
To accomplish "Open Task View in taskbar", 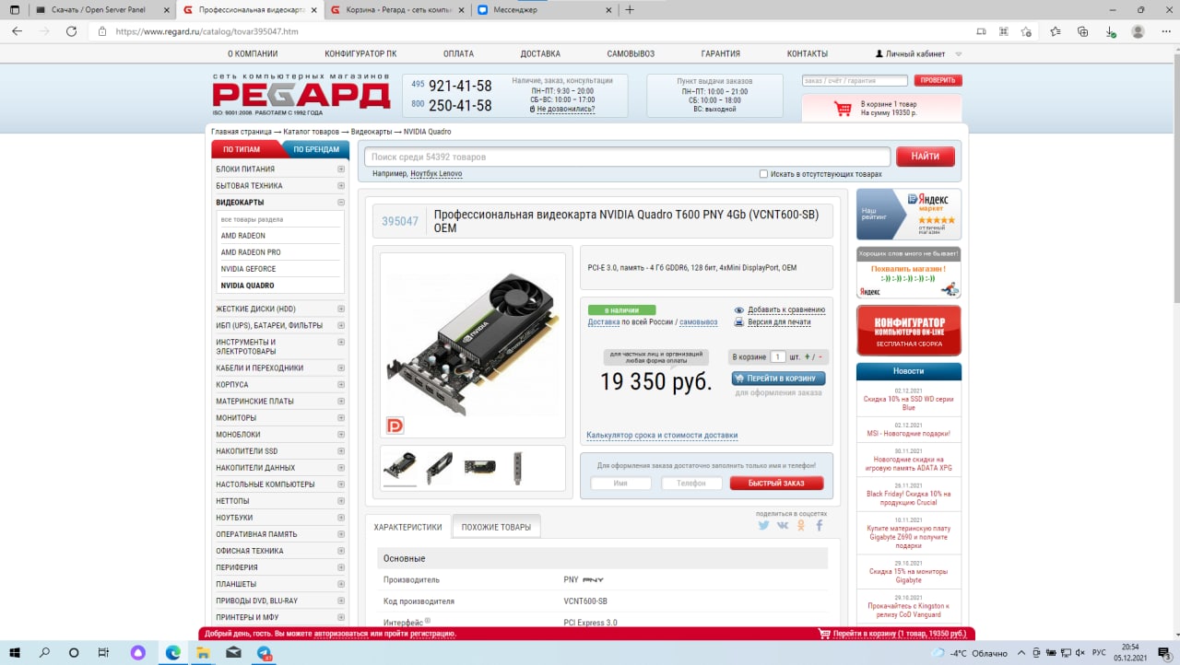I will point(103,653).
